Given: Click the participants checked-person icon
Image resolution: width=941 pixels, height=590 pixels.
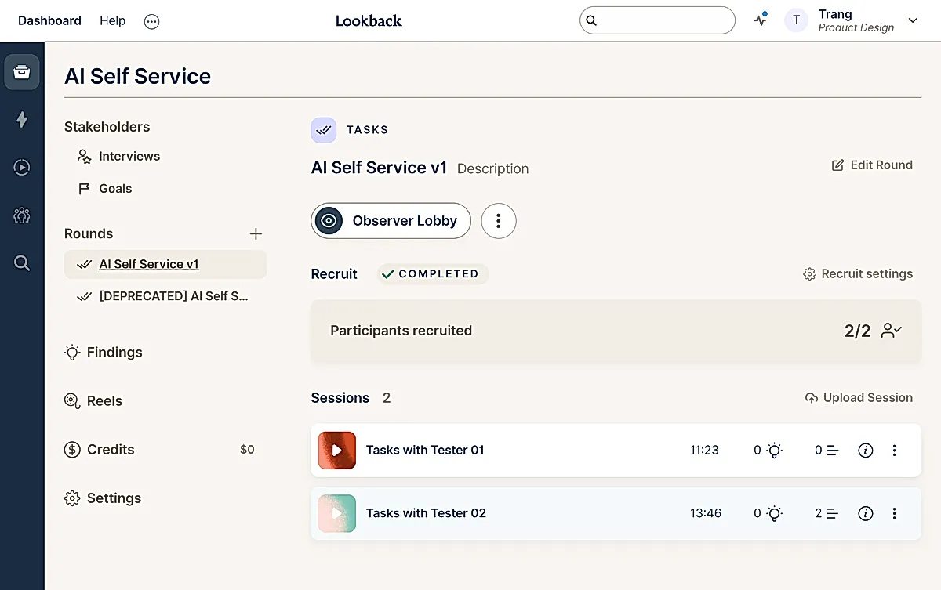Looking at the screenshot, I should [892, 331].
